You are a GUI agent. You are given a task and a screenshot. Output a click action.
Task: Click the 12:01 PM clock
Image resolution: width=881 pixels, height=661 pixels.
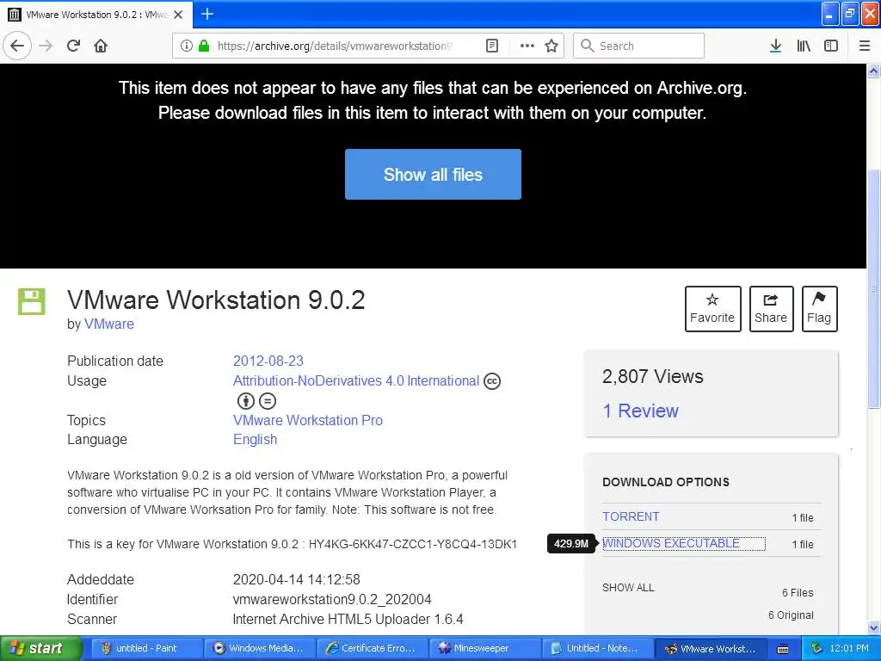click(x=849, y=649)
